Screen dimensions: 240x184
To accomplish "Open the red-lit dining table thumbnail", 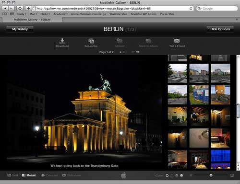I will click(x=220, y=138).
